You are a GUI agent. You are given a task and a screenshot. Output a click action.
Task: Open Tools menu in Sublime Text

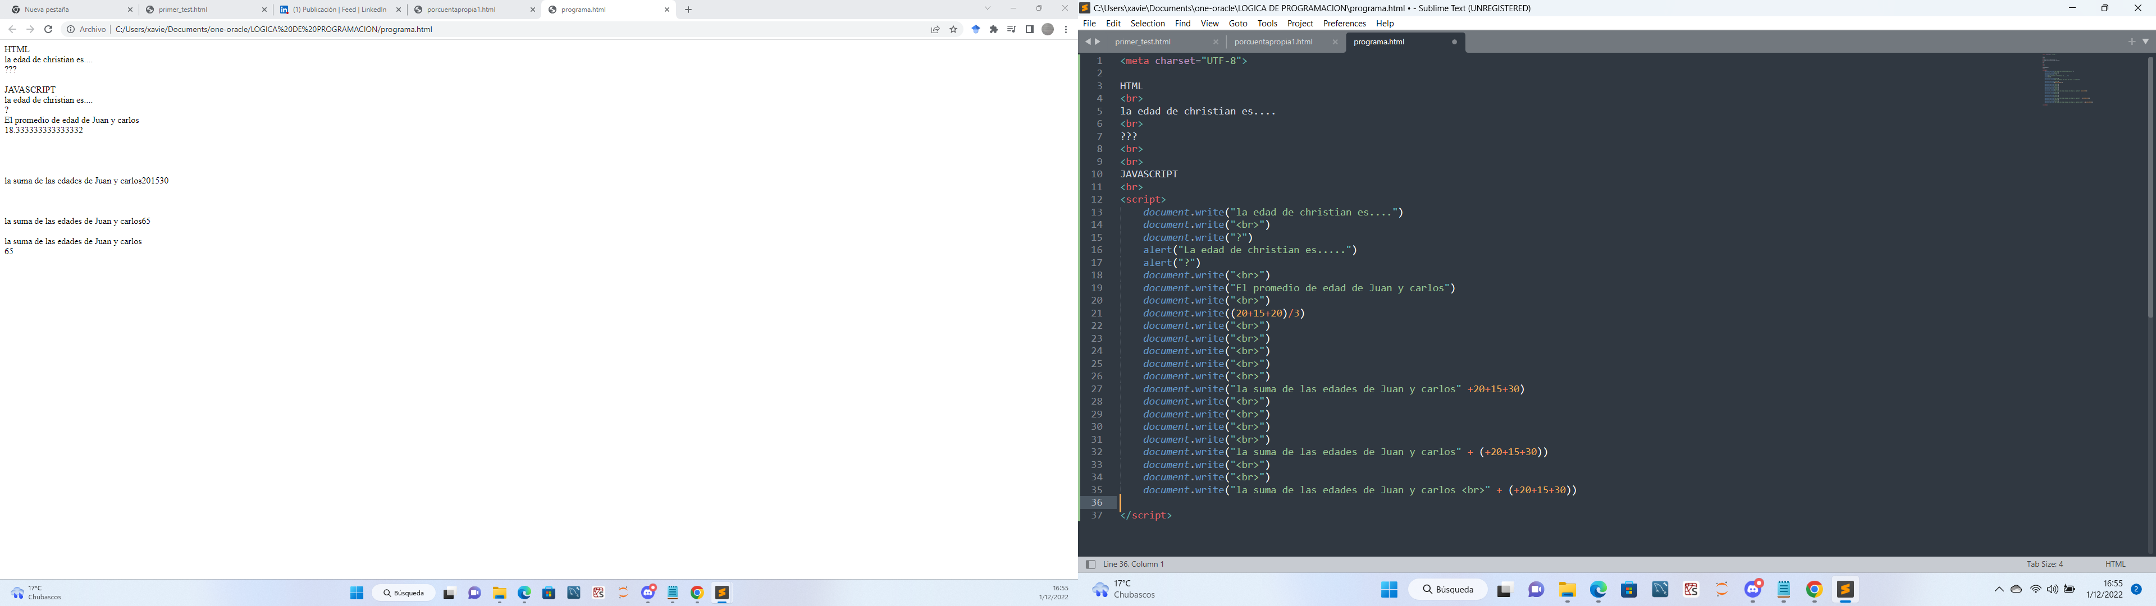coord(1267,24)
